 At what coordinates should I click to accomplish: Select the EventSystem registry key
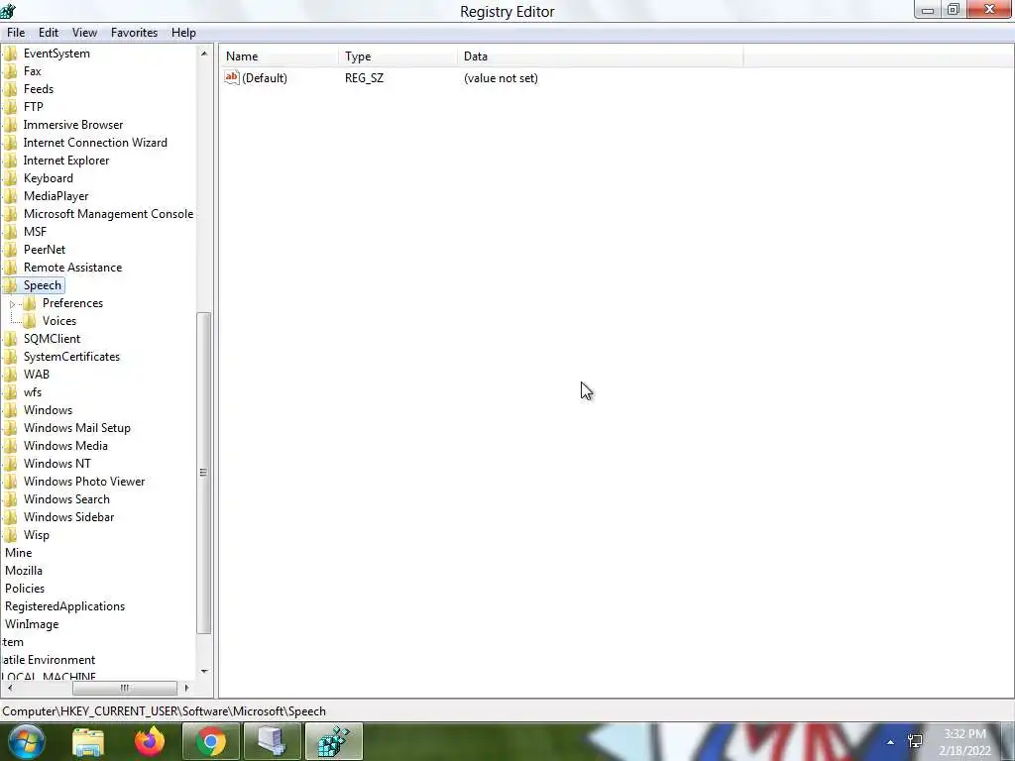[x=56, y=54]
